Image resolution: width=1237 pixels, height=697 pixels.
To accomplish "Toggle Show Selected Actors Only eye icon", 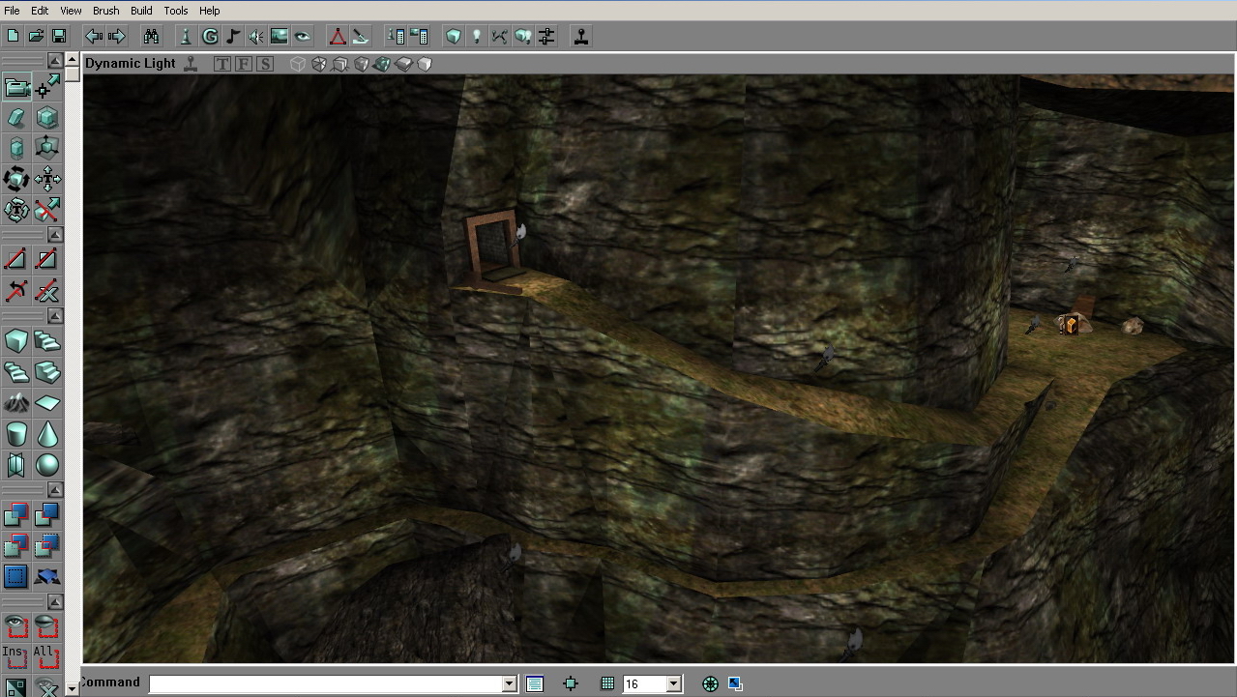I will coord(16,626).
